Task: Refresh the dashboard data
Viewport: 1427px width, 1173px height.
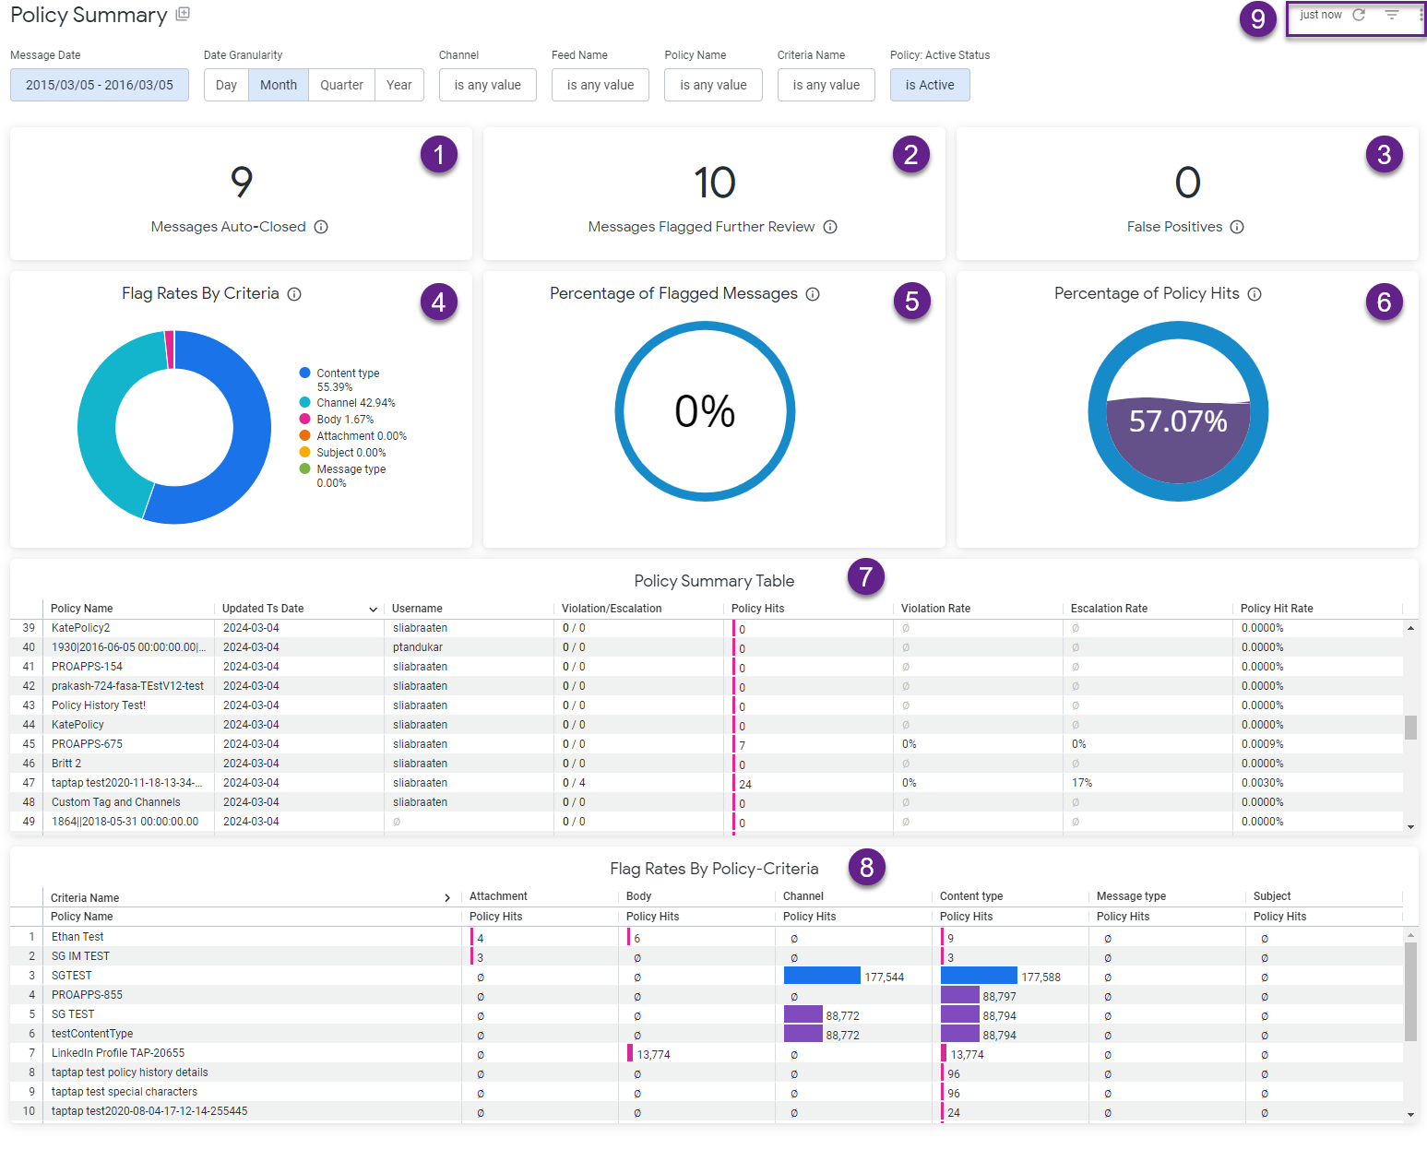Action: [1358, 14]
